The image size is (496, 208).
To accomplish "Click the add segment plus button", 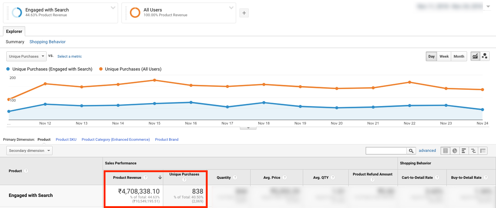I will coord(244,13).
